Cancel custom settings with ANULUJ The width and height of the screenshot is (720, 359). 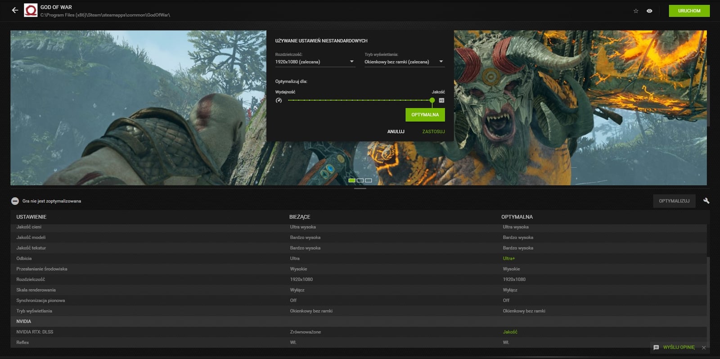click(x=396, y=131)
